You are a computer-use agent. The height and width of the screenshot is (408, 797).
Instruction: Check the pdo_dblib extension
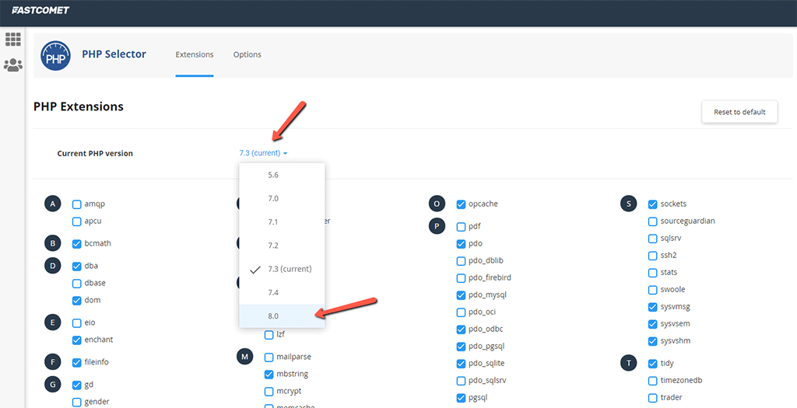461,261
